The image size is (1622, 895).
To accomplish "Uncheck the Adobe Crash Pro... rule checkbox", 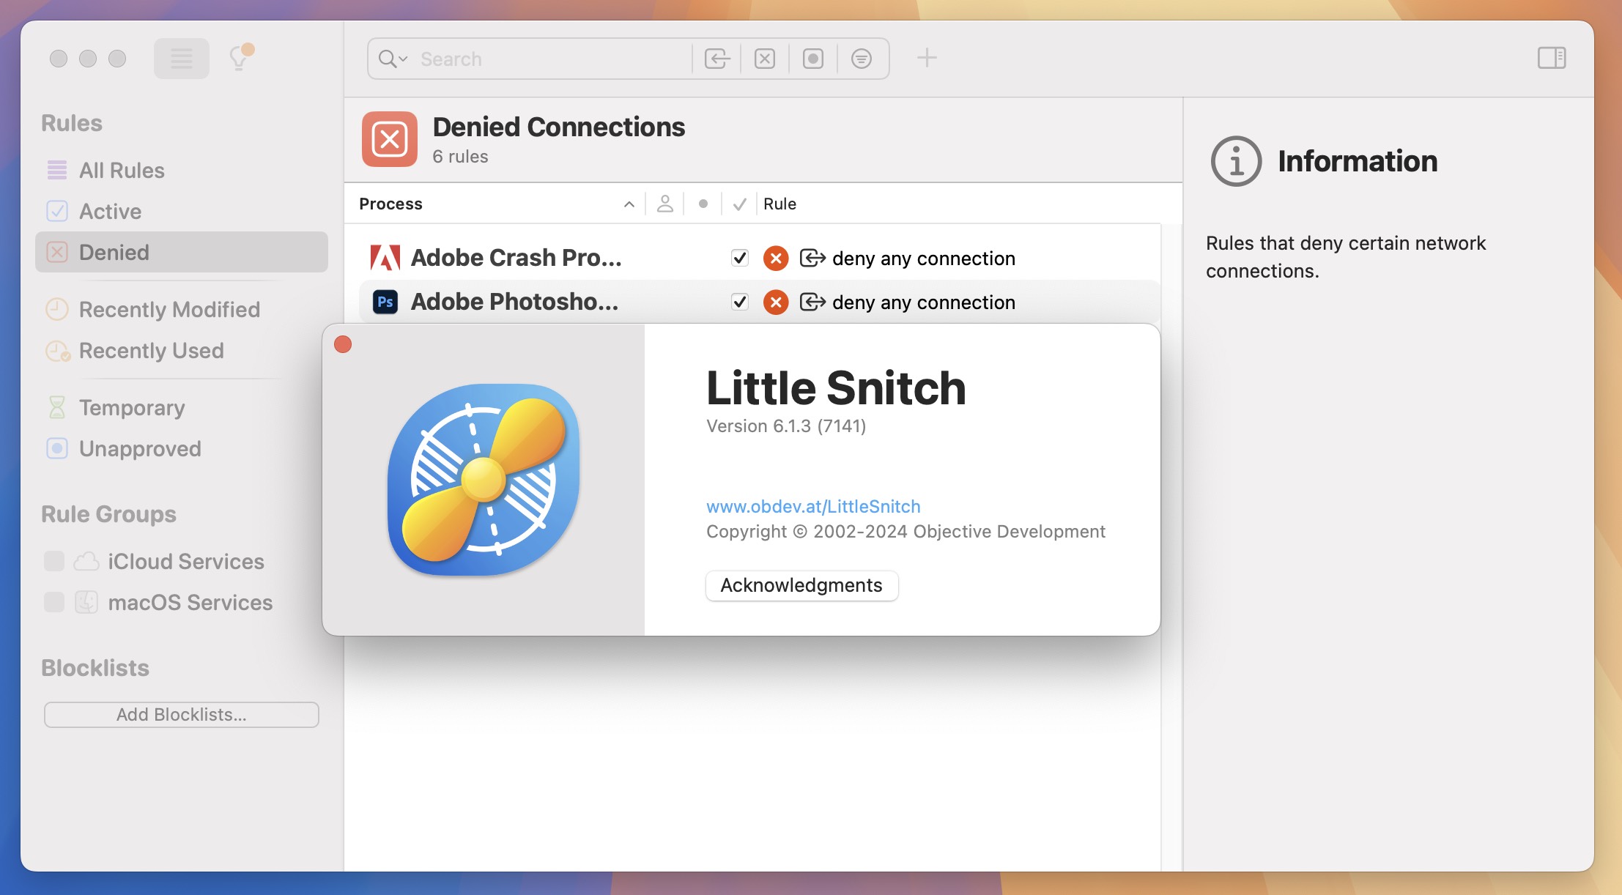I will (x=740, y=258).
